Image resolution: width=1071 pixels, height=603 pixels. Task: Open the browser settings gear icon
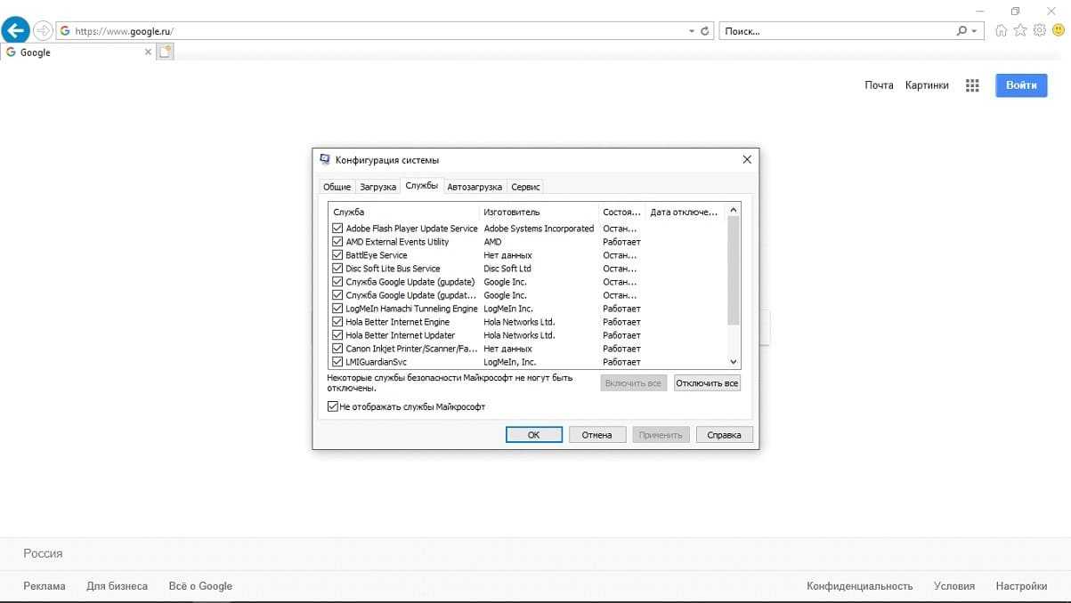pos(1039,31)
